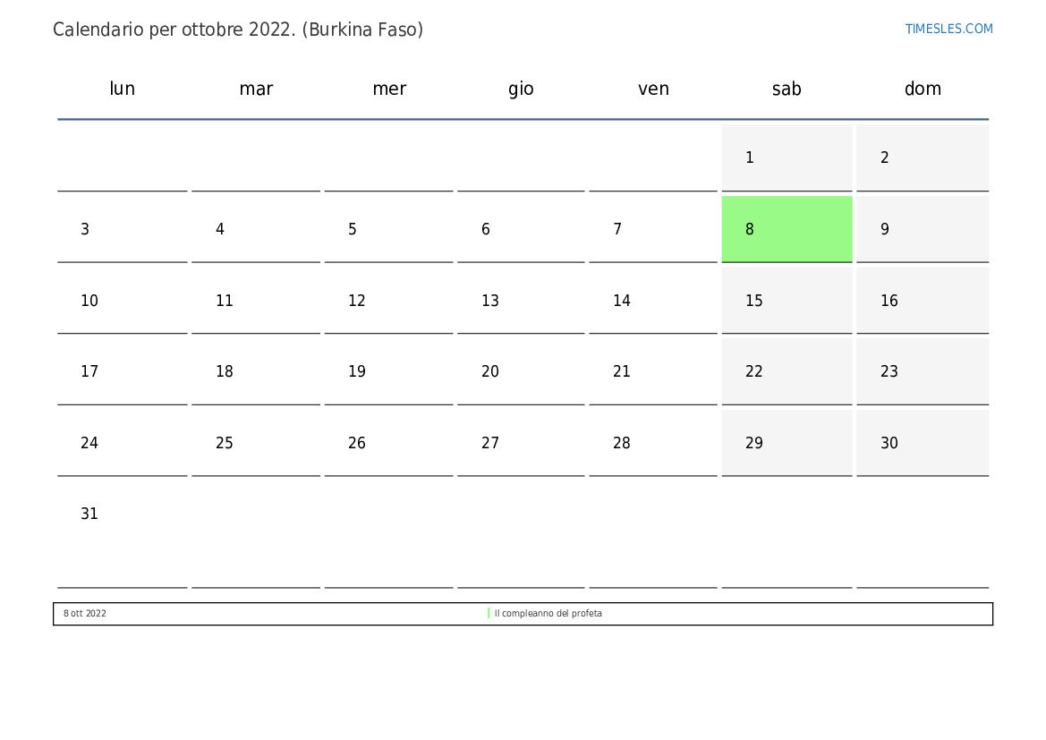This screenshot has height=740, width=1046.
Task: Click date 31 in the last row
Action: click(x=122, y=515)
